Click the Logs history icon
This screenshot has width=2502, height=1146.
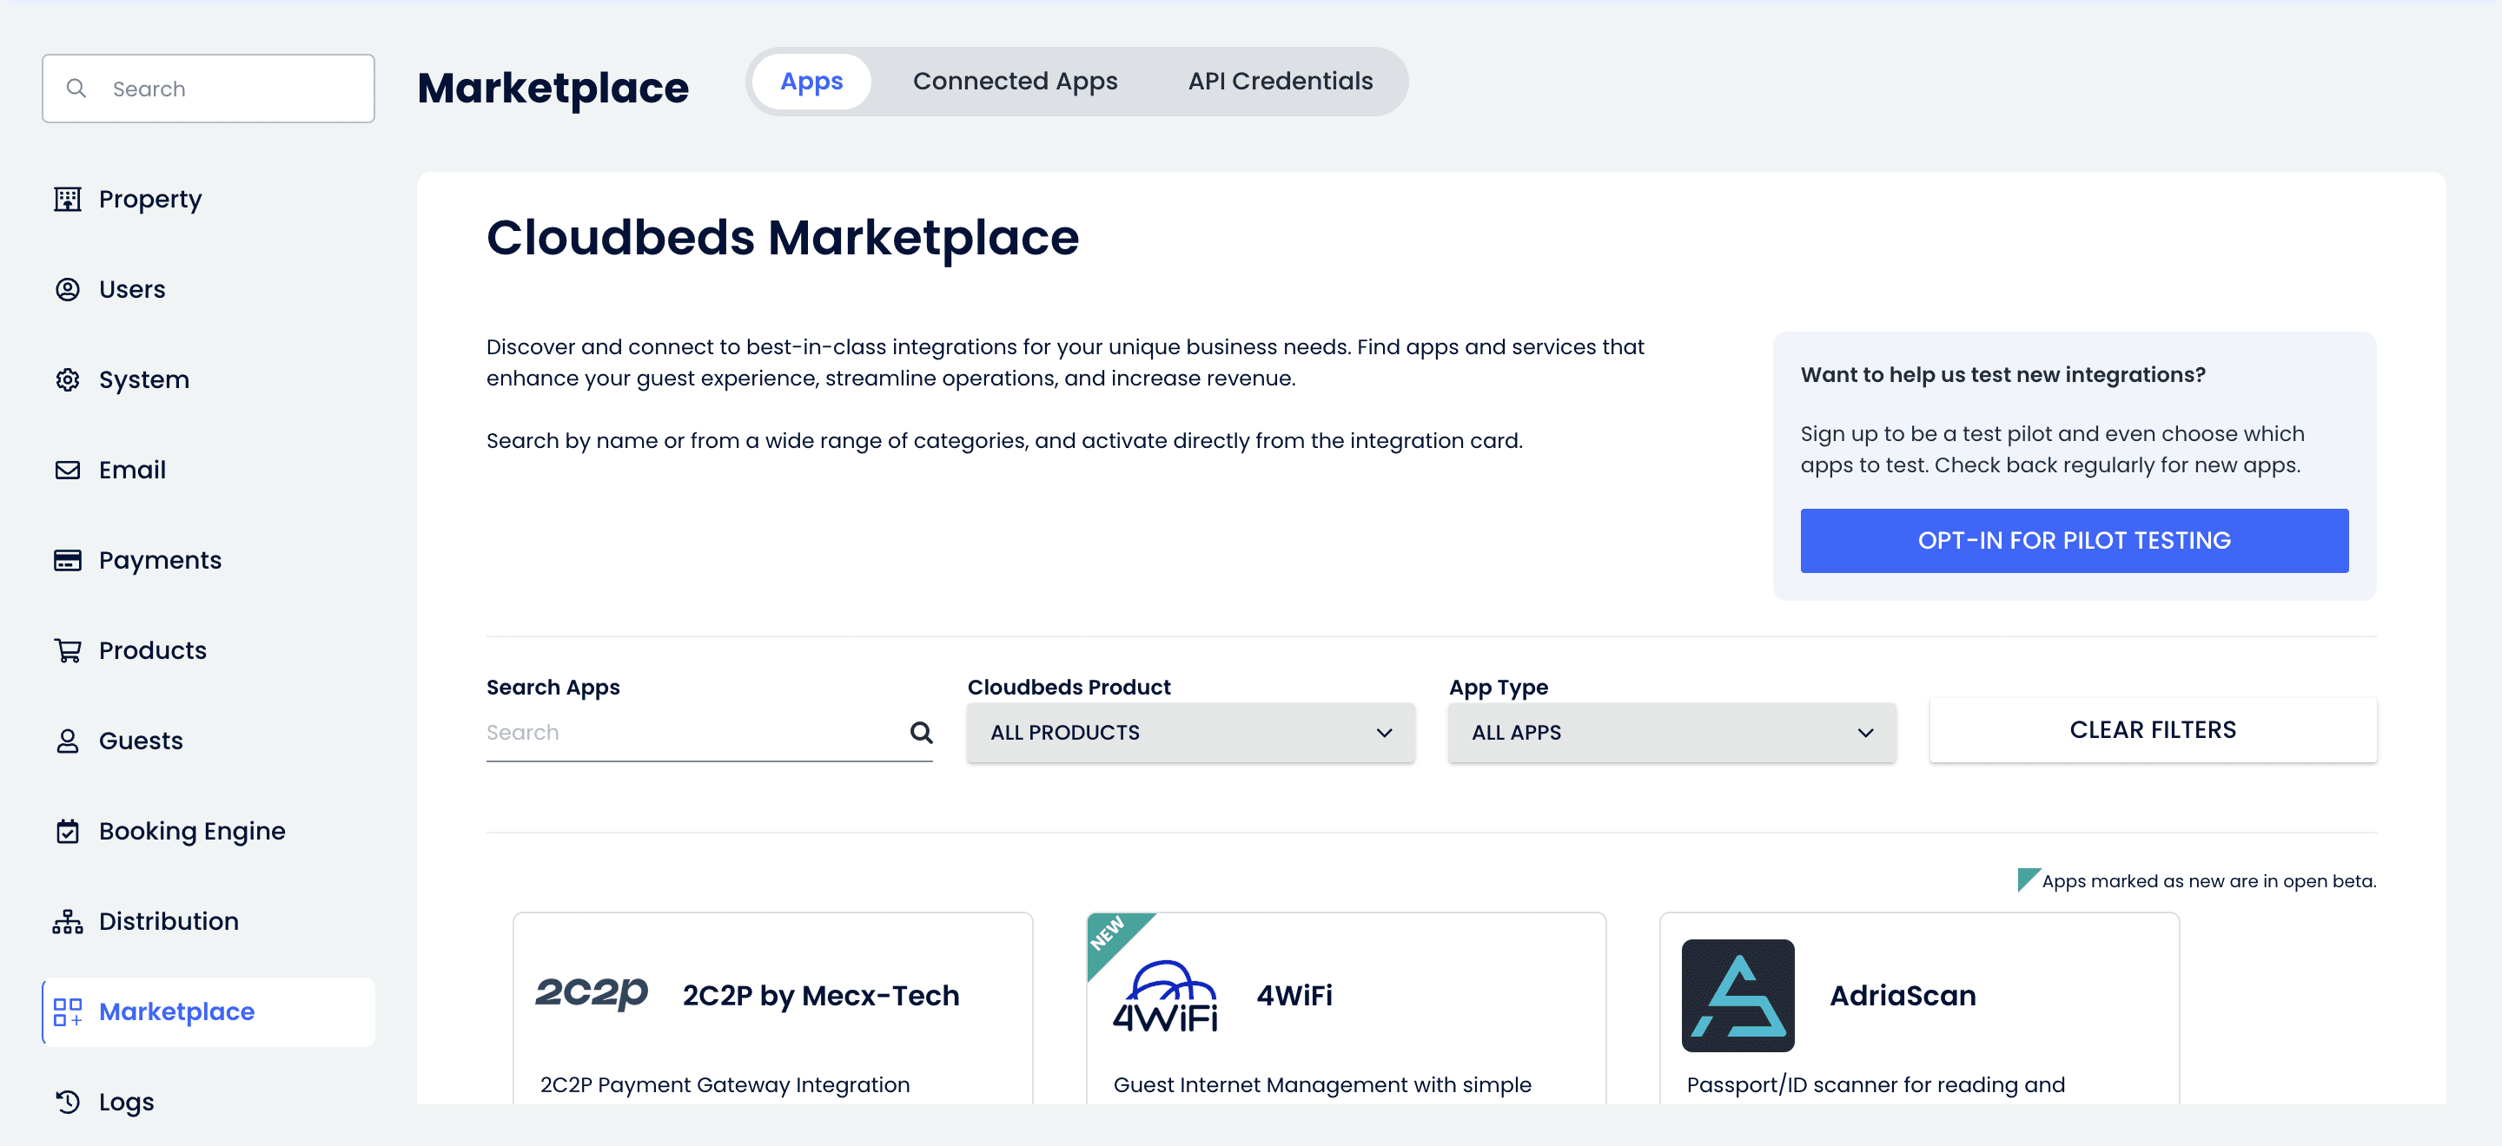[x=67, y=1102]
